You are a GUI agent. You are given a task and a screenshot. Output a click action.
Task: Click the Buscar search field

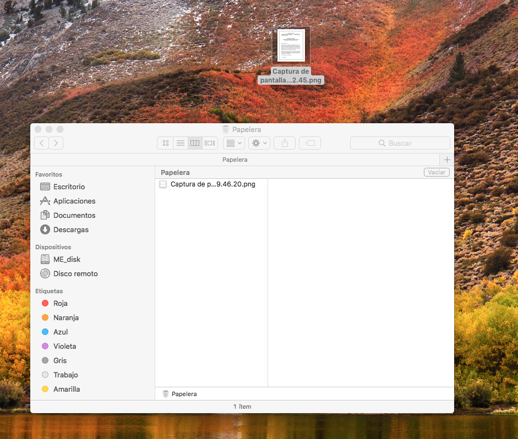pyautogui.click(x=400, y=143)
